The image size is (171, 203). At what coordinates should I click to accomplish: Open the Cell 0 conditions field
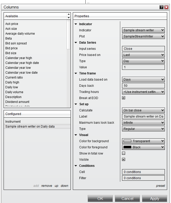[143, 172]
